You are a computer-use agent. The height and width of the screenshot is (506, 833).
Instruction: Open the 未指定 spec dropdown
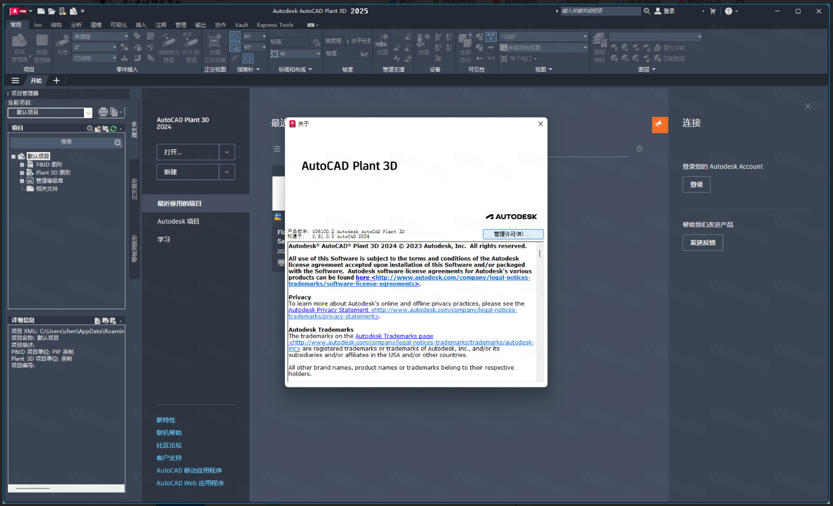pyautogui.click(x=101, y=36)
